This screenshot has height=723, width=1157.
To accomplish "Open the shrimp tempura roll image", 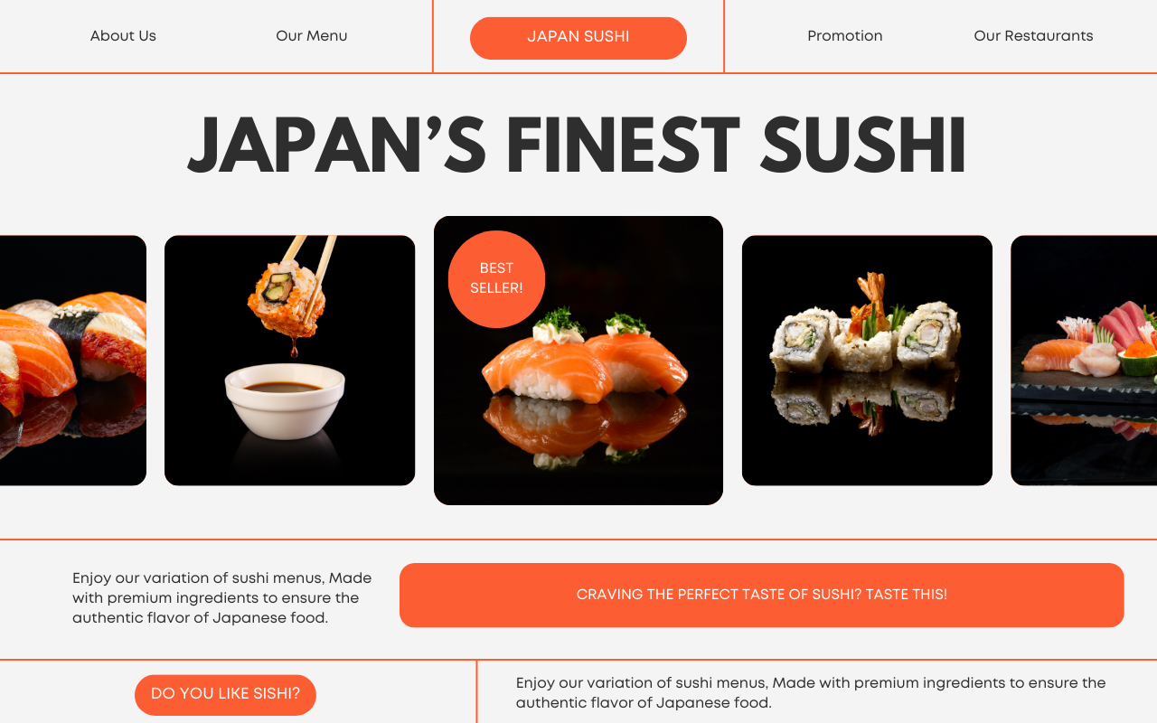I will click(x=867, y=361).
